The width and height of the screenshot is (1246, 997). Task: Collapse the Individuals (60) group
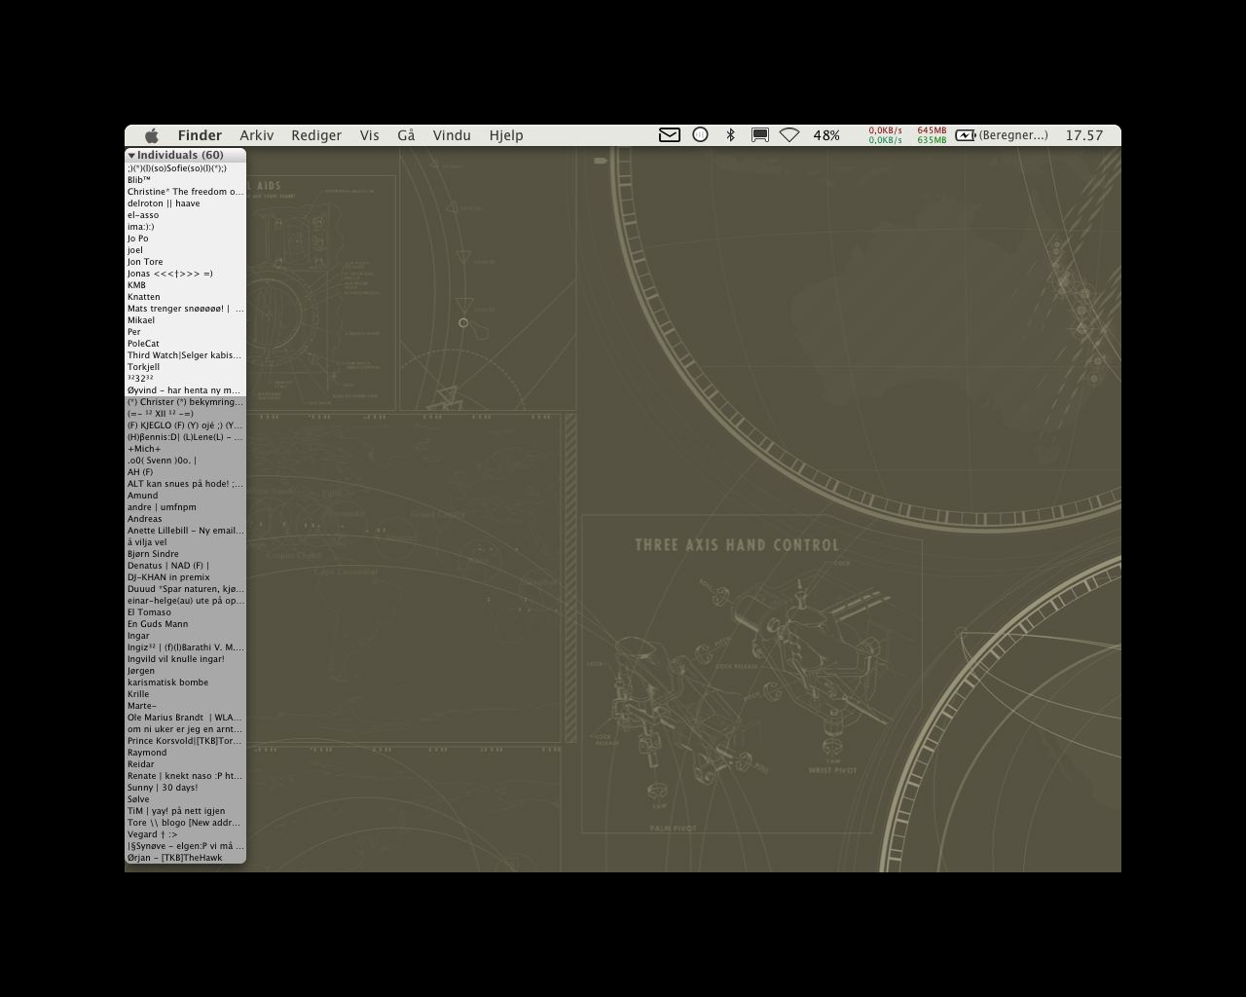[x=131, y=155]
